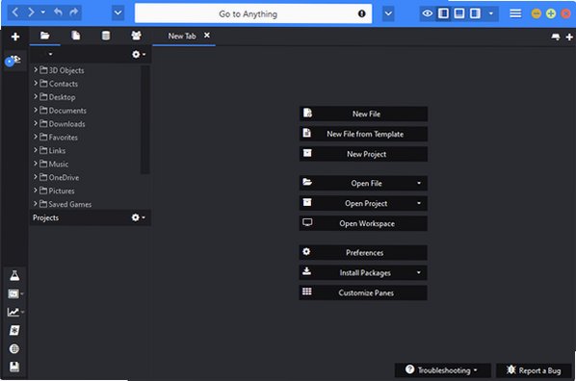Open the dropdown left of Go to Anything
Viewport: 576px width, 381px height.
click(x=118, y=13)
